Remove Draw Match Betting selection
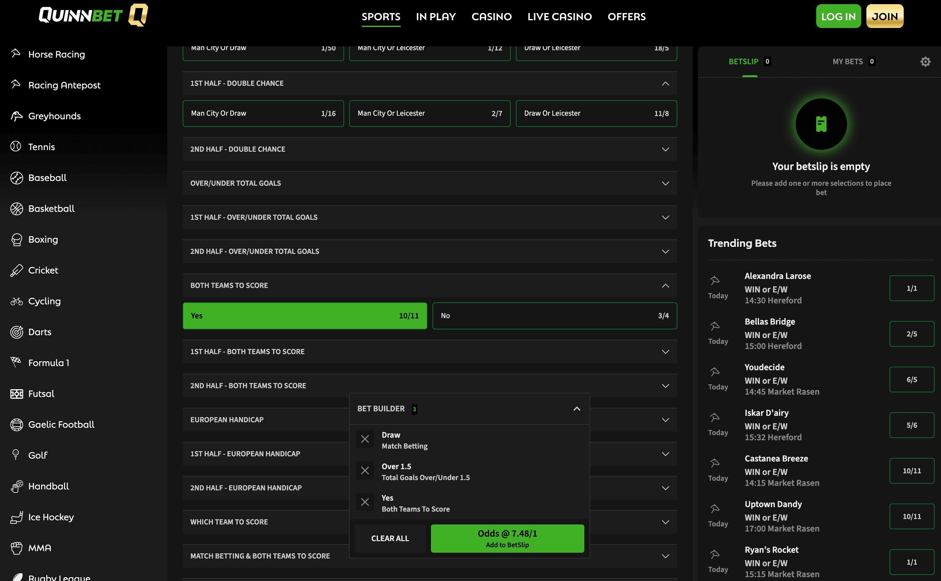Screen dimensions: 941x581 365,439
